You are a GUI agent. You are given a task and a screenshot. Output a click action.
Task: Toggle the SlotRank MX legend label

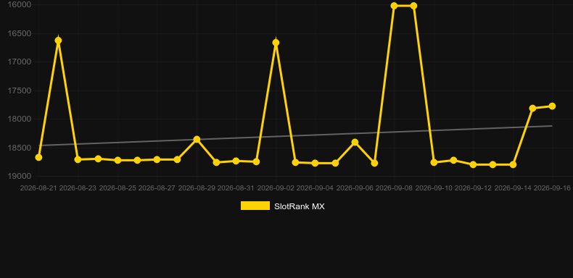coord(300,206)
